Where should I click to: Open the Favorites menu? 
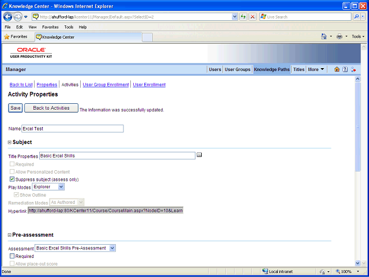[50, 27]
